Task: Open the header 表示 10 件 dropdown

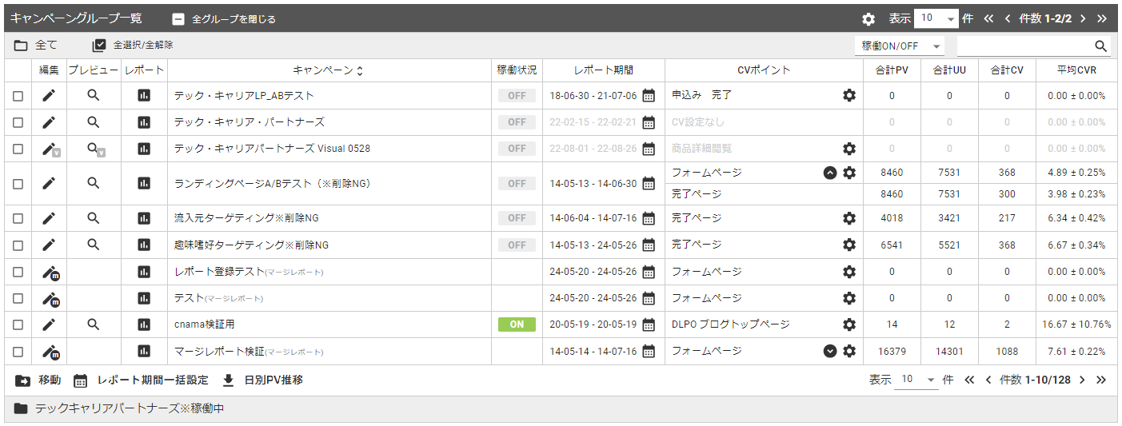Action: 936,18
